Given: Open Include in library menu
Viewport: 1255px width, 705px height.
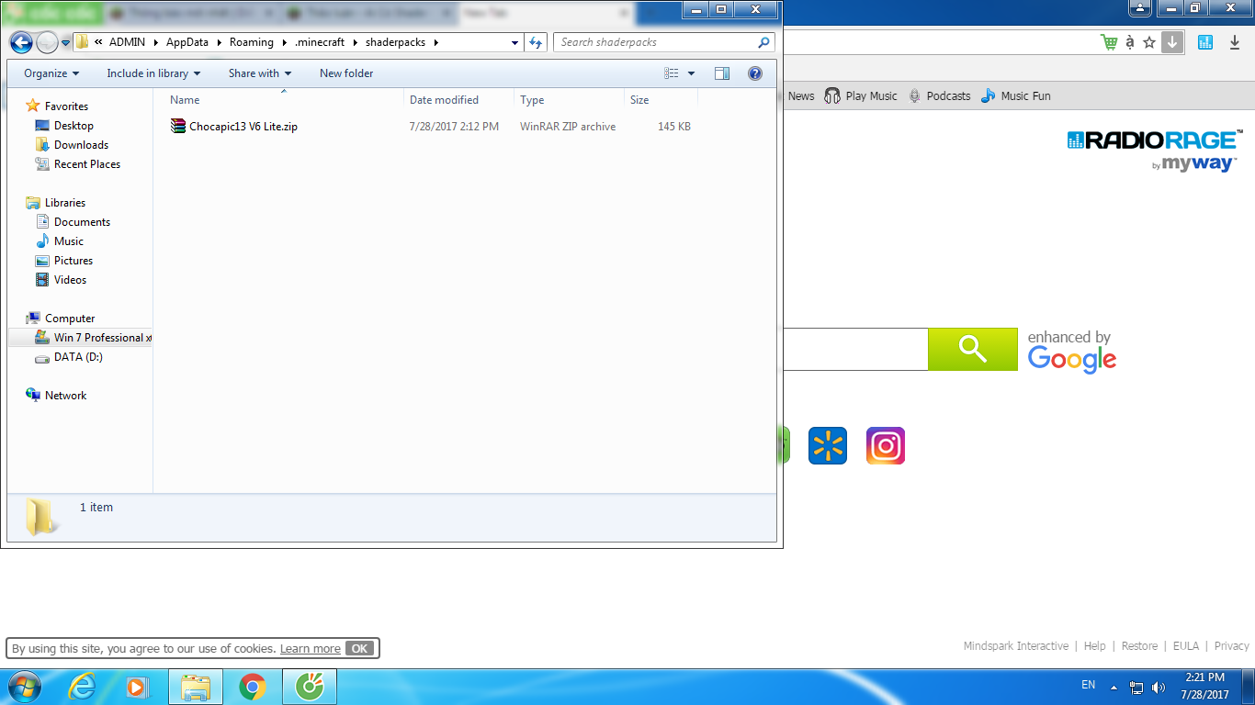Looking at the screenshot, I should coord(153,73).
